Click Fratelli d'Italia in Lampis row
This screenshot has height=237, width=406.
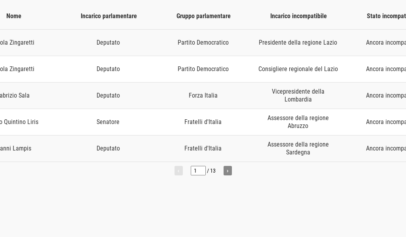[x=203, y=149]
